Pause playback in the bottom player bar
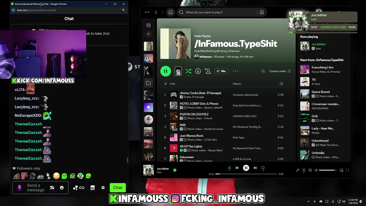This screenshot has height=206, width=366. point(246,168)
